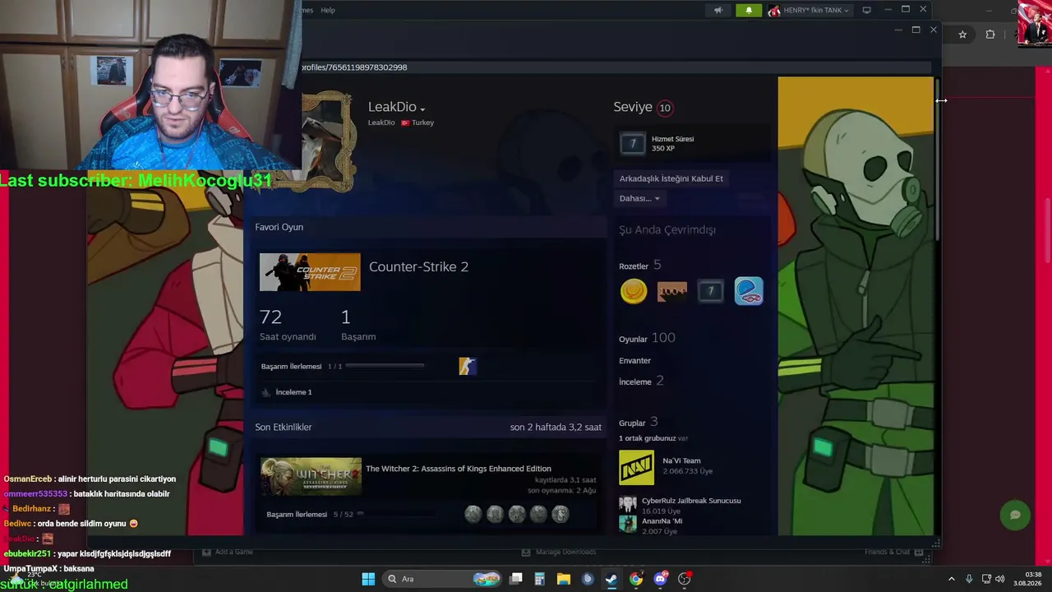Open the İnceleme 2 reviews link

coord(641,382)
